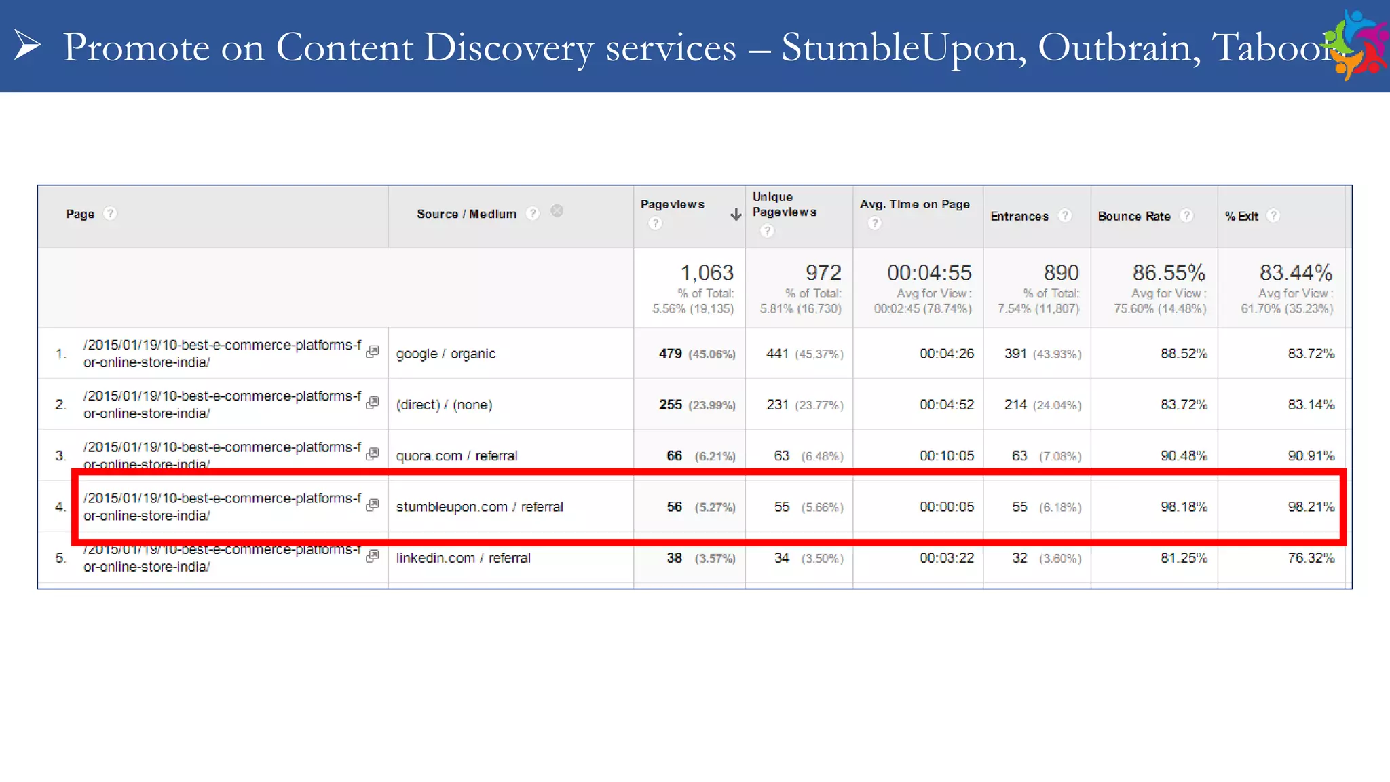Open row 1 e-commerce platforms page link

tap(222, 354)
